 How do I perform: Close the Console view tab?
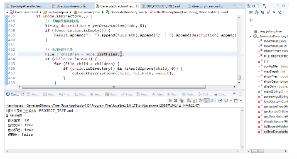coord(22,94)
